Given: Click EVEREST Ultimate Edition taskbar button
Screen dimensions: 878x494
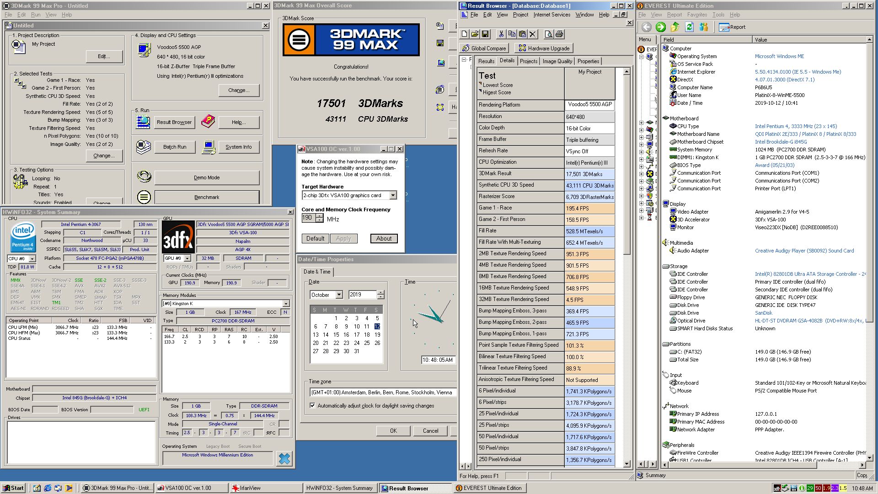Looking at the screenshot, I should (x=489, y=488).
